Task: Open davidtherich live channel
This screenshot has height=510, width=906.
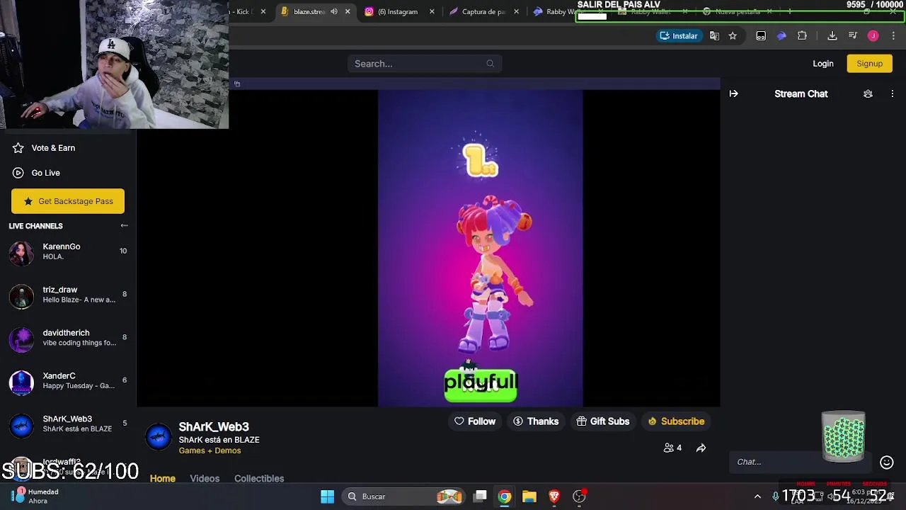Action: [68, 338]
